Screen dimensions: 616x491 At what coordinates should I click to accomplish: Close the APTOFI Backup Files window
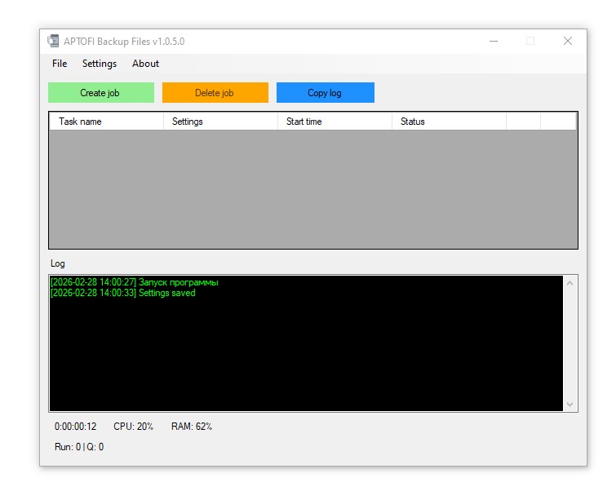[x=567, y=41]
